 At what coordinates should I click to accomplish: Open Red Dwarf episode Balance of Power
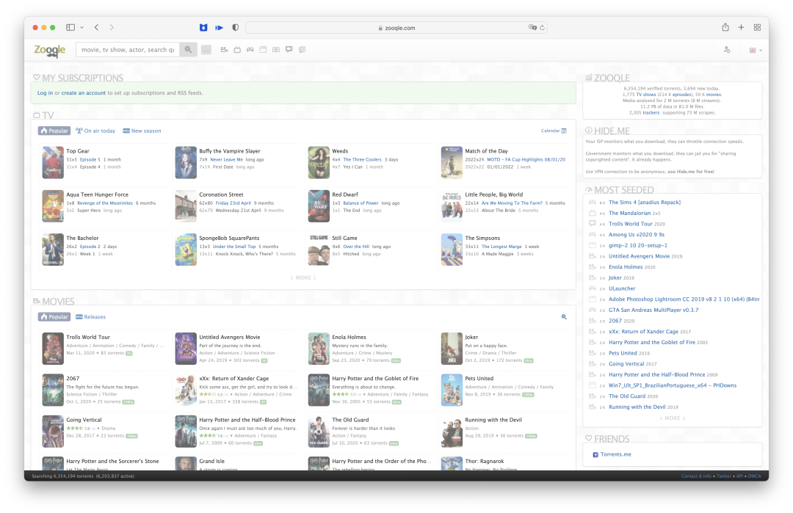click(361, 203)
